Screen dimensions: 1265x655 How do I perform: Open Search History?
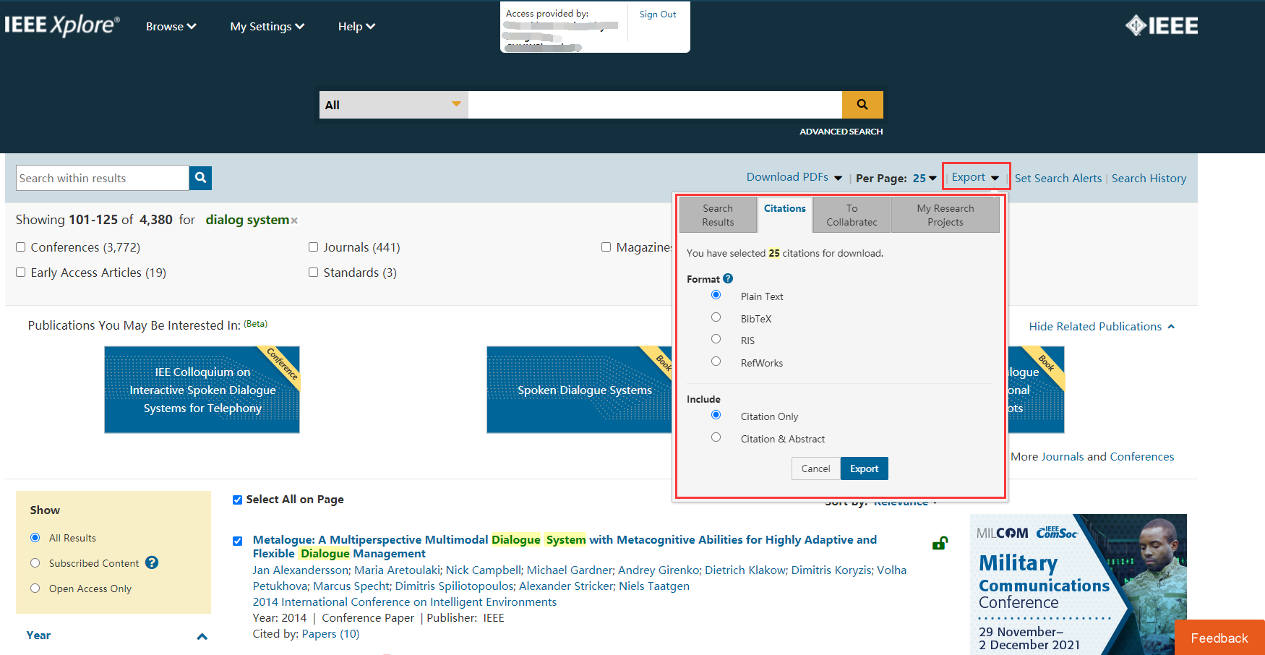[x=1149, y=178]
